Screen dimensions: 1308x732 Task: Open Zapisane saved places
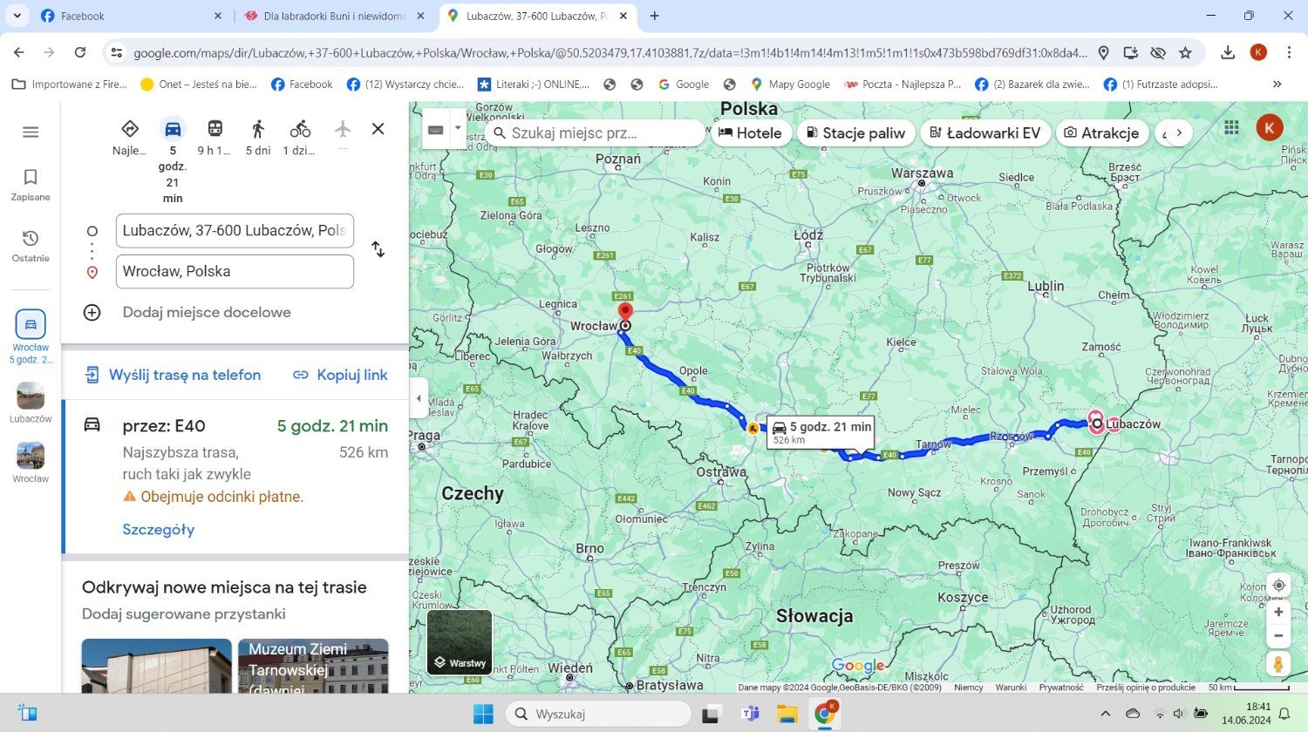click(x=31, y=185)
